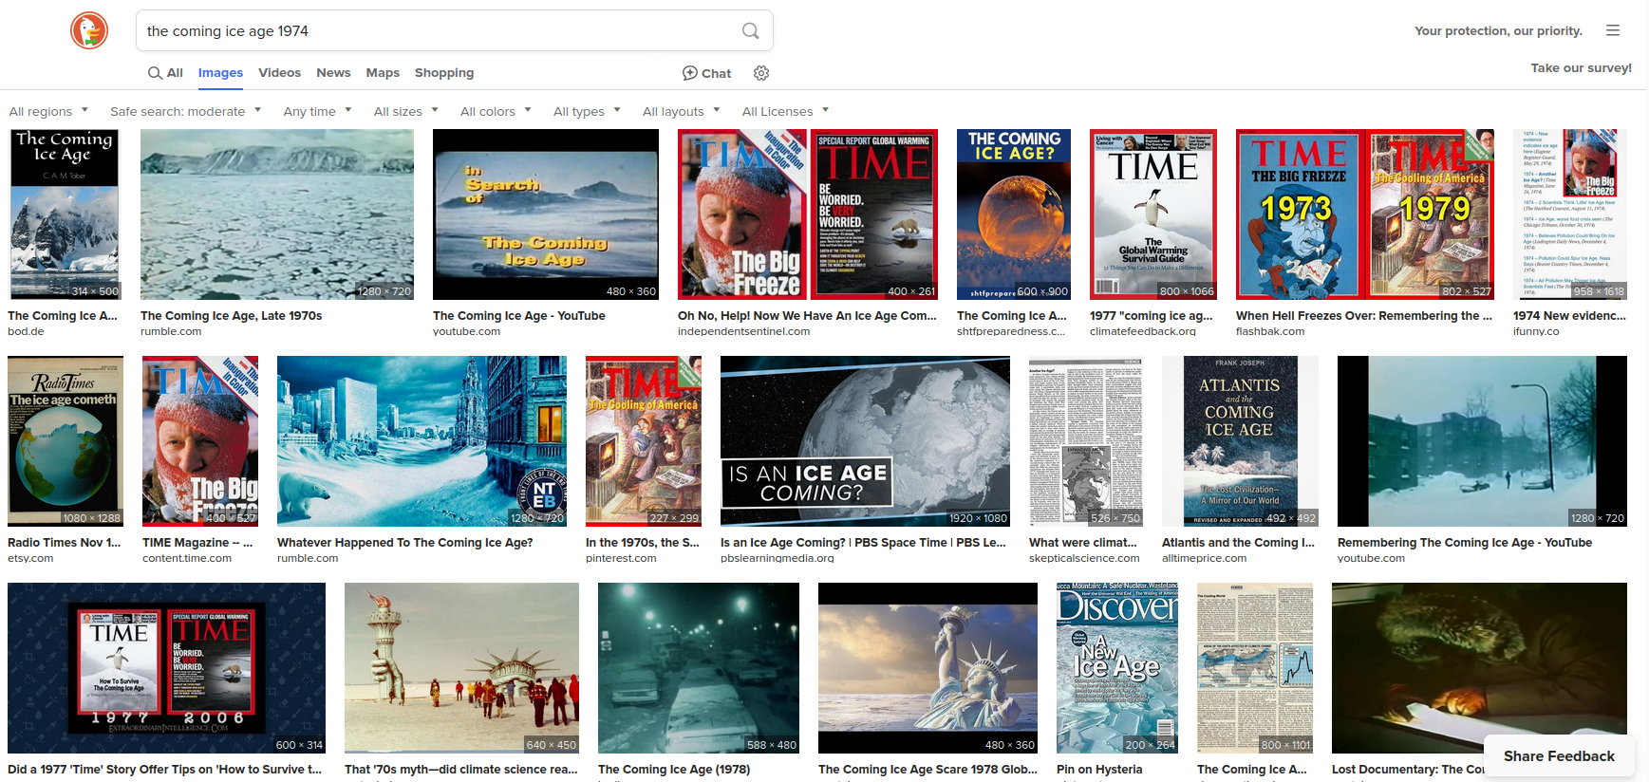Open Atlantis and the Coming Ice Age thumbnail
Viewport: 1649px width, 782px height.
click(1240, 441)
